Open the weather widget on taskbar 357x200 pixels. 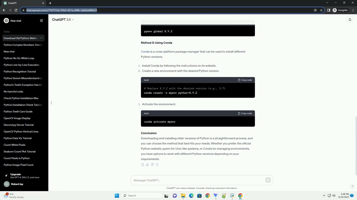[x=13, y=196]
